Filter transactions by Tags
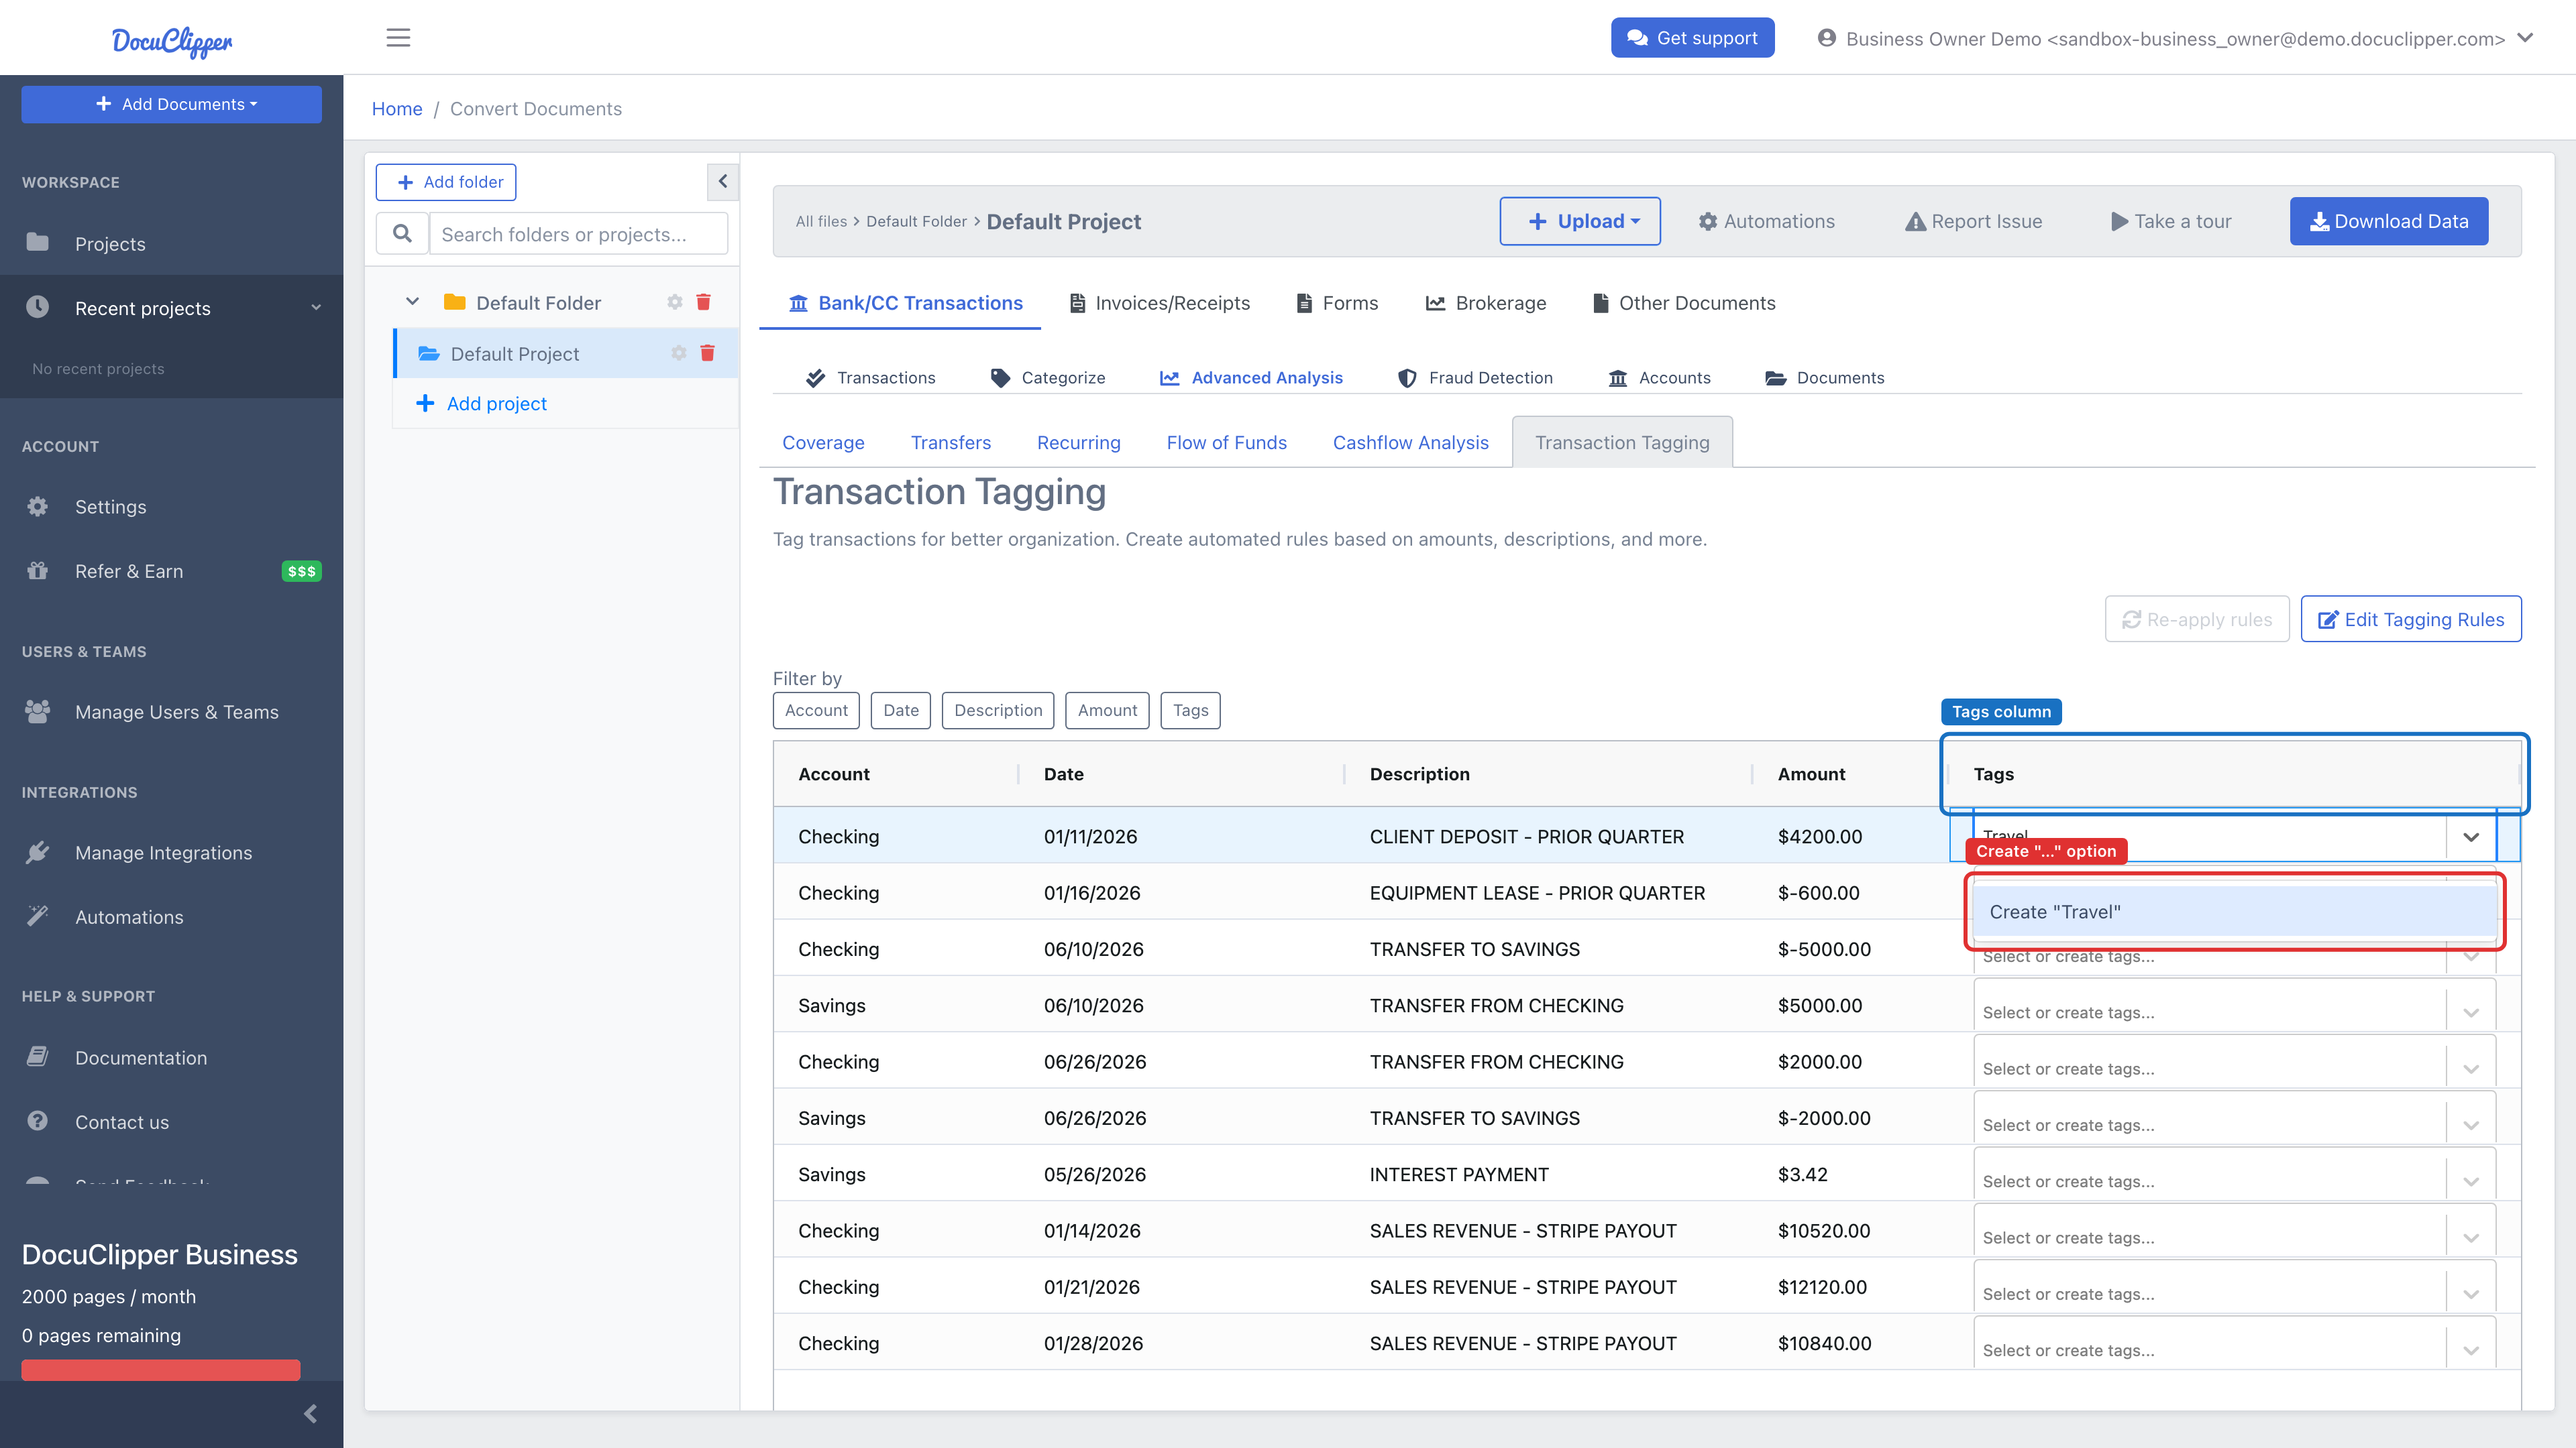 pos(1190,709)
